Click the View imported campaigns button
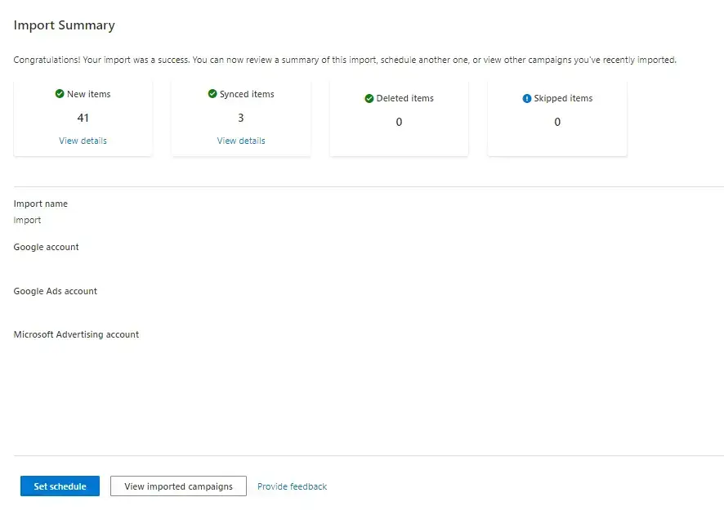 [178, 486]
